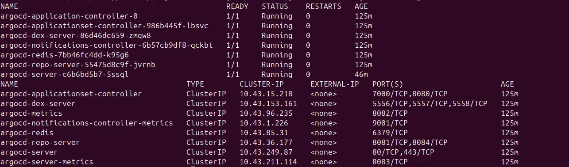
Task: Click the argocd-redis-7bb46fc4dd-k95g6 pod name
Action: [65, 55]
